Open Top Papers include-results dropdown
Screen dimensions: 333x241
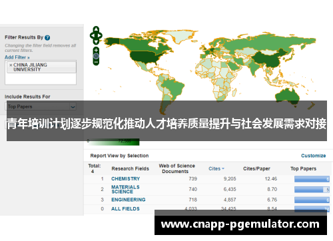coord(41,107)
